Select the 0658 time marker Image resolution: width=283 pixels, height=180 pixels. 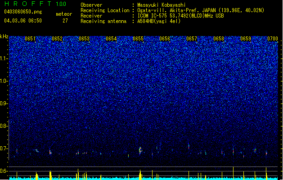tap(219, 39)
